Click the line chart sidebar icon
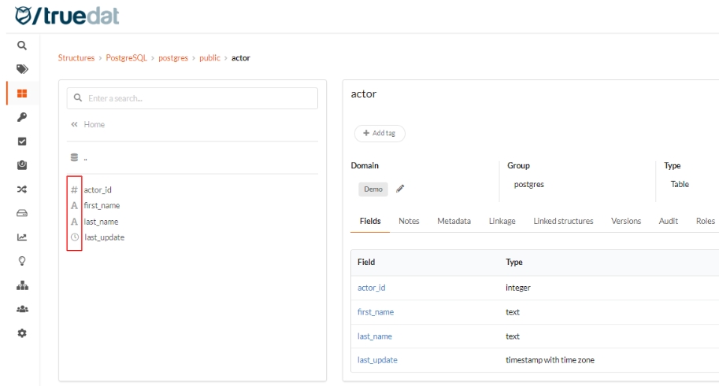The height and width of the screenshot is (386, 719). tap(22, 237)
